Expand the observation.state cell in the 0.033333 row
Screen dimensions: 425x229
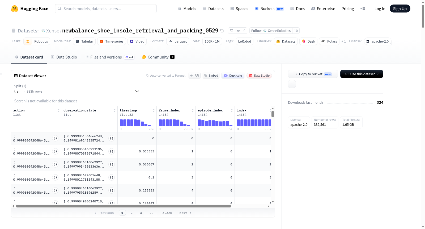click(112, 151)
